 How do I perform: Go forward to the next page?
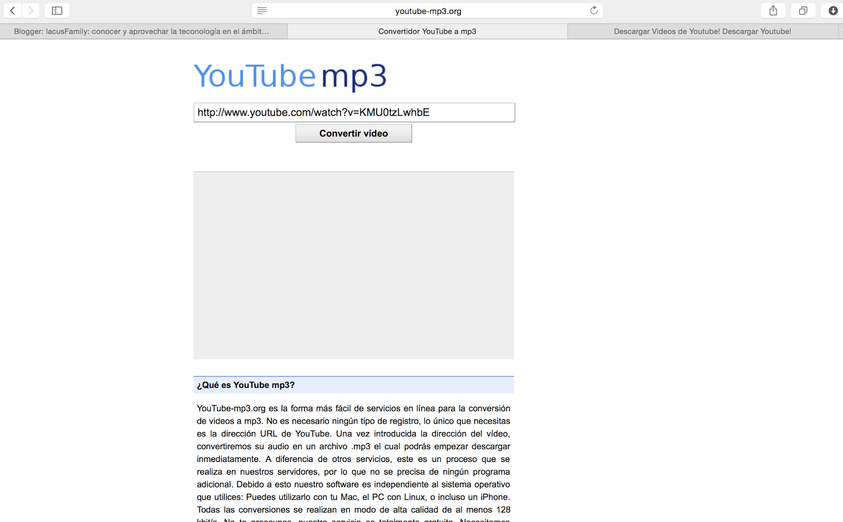point(31,11)
